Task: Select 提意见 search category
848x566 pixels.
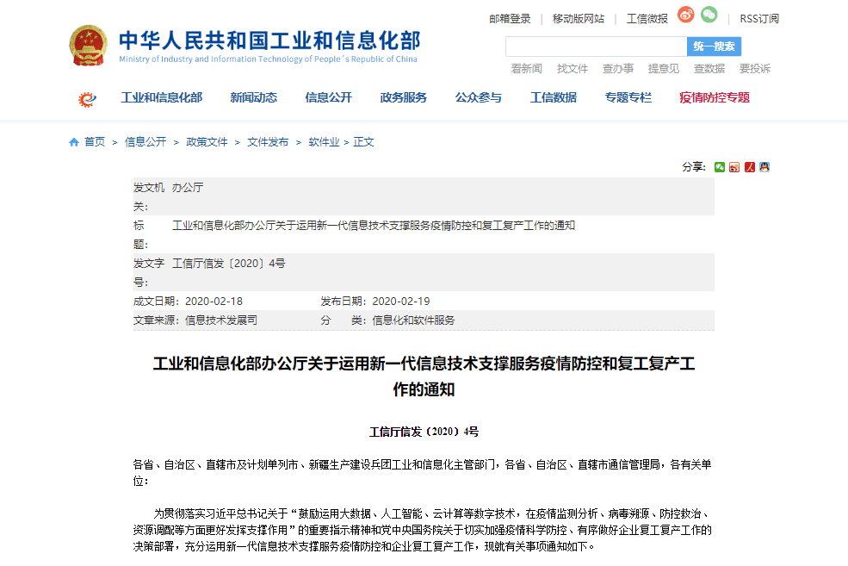Action: tap(664, 69)
